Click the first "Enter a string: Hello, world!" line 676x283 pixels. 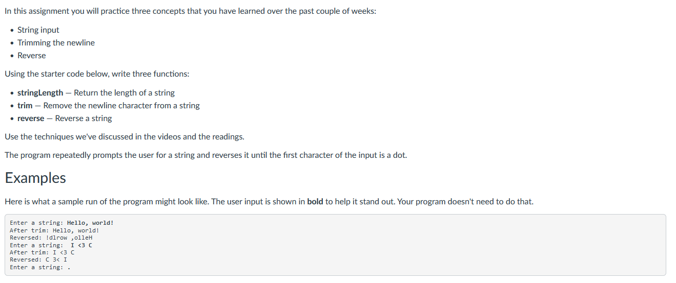click(62, 223)
